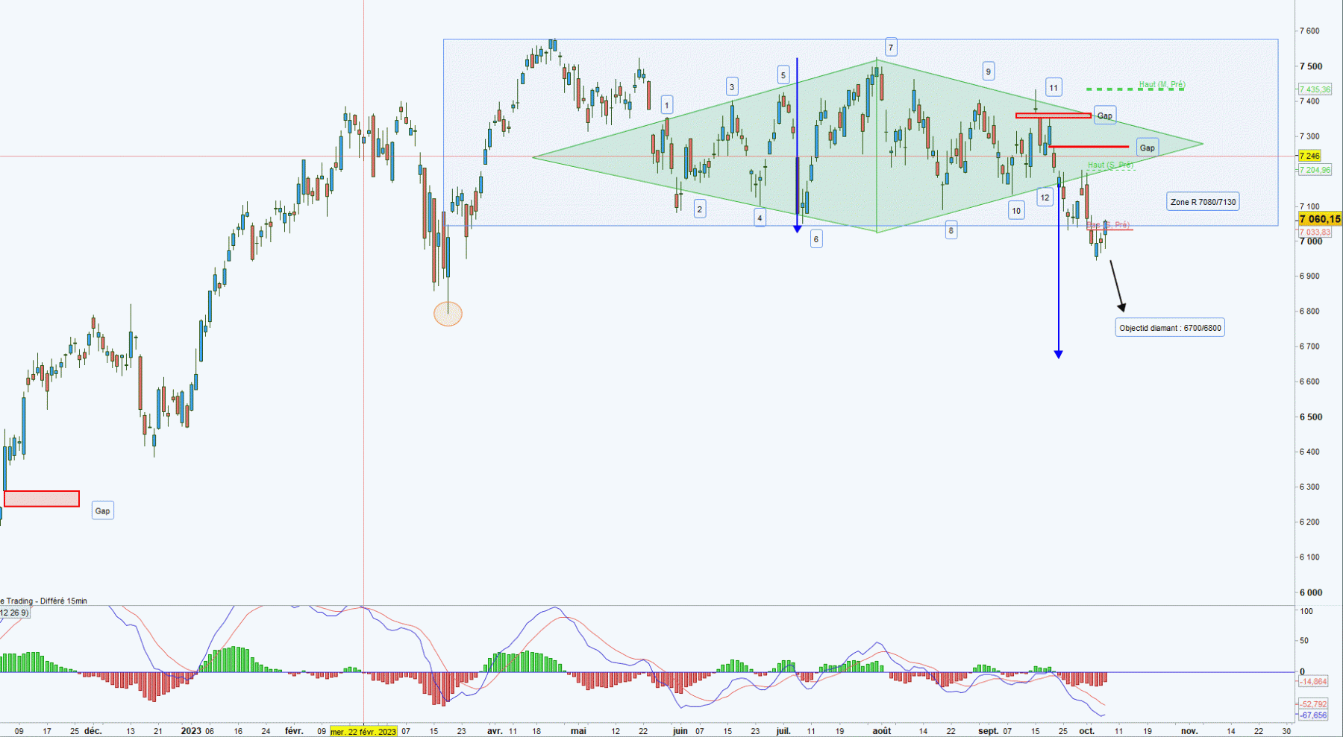Select the upper September Gap label
The height and width of the screenshot is (737, 1343).
click(x=1104, y=116)
